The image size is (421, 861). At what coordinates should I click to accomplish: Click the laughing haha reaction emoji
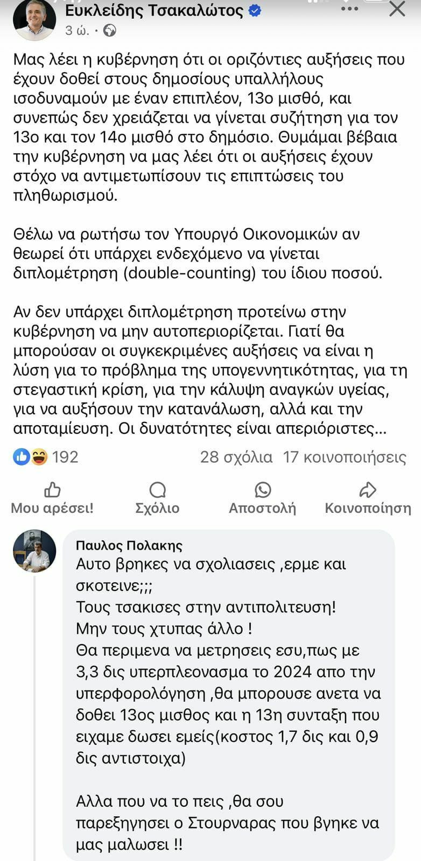pos(38,457)
